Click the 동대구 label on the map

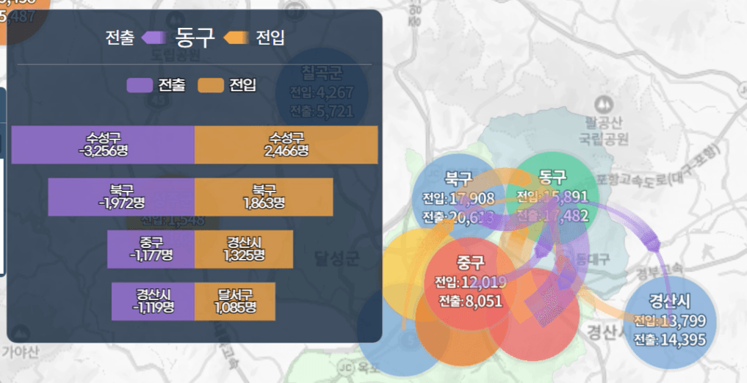coord(593,260)
